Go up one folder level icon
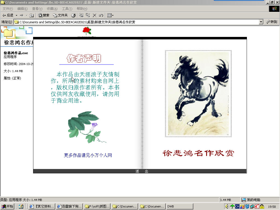 (x=32, y=15)
